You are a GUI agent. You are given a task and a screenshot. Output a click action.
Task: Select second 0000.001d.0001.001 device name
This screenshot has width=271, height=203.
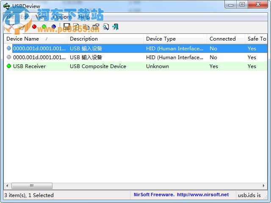[39, 58]
